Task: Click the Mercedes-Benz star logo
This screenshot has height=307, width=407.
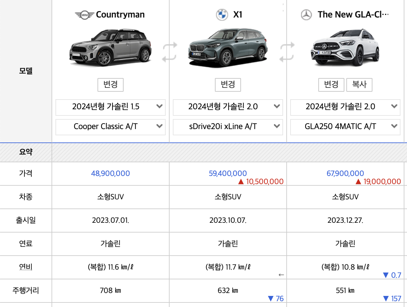Action: [306, 14]
